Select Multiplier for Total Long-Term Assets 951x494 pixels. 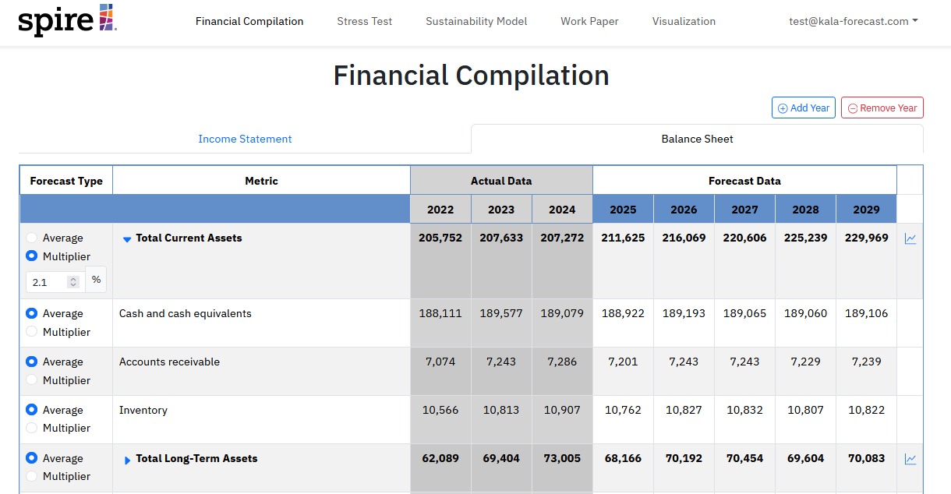click(32, 475)
